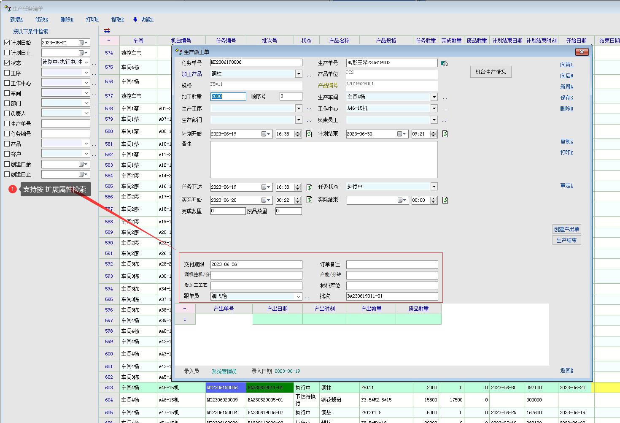
Task: Open the calendar picker for 计划结束 date
Action: [x=401, y=134]
